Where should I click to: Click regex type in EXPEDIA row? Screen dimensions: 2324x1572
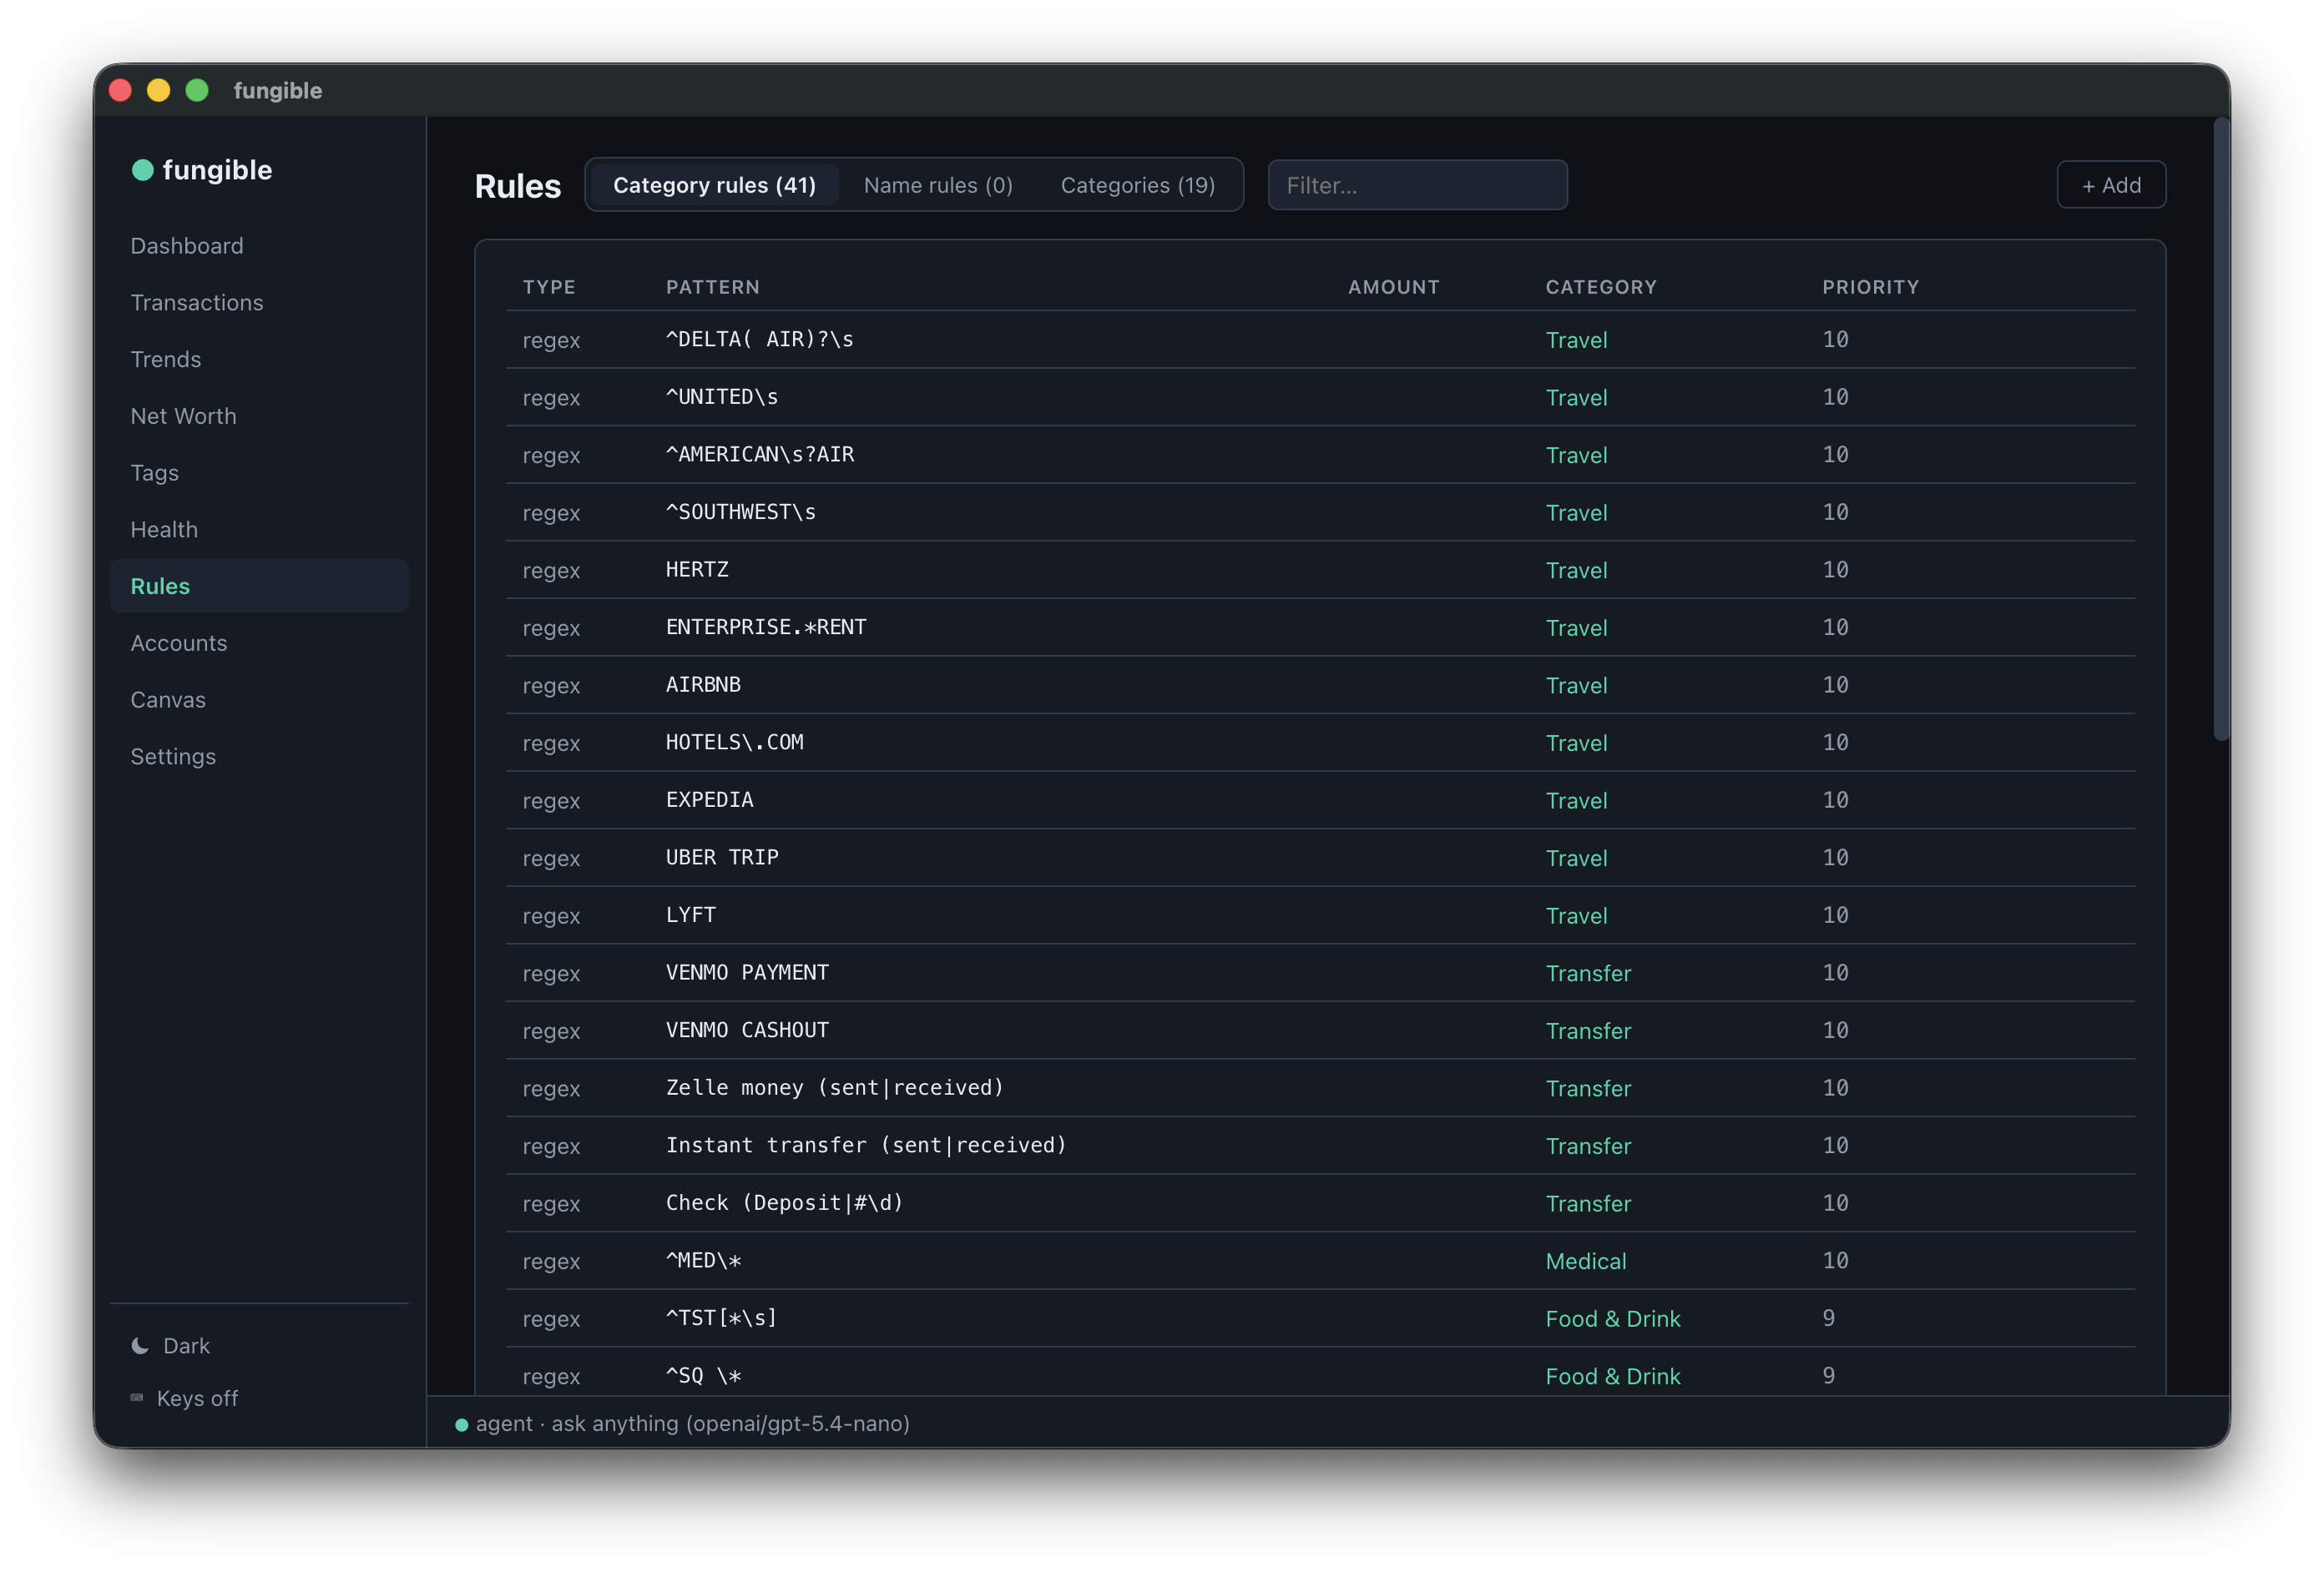(551, 802)
